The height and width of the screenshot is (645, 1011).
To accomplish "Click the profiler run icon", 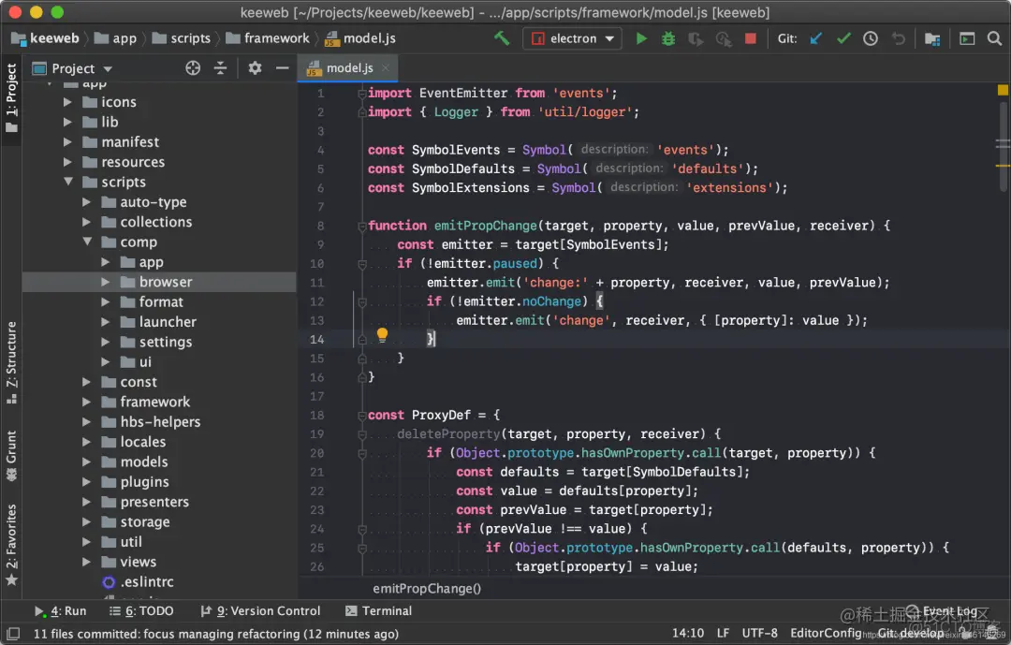I will [724, 38].
